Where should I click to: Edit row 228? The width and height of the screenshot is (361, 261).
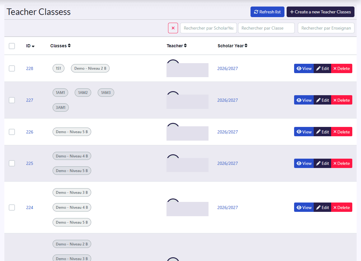[322, 68]
